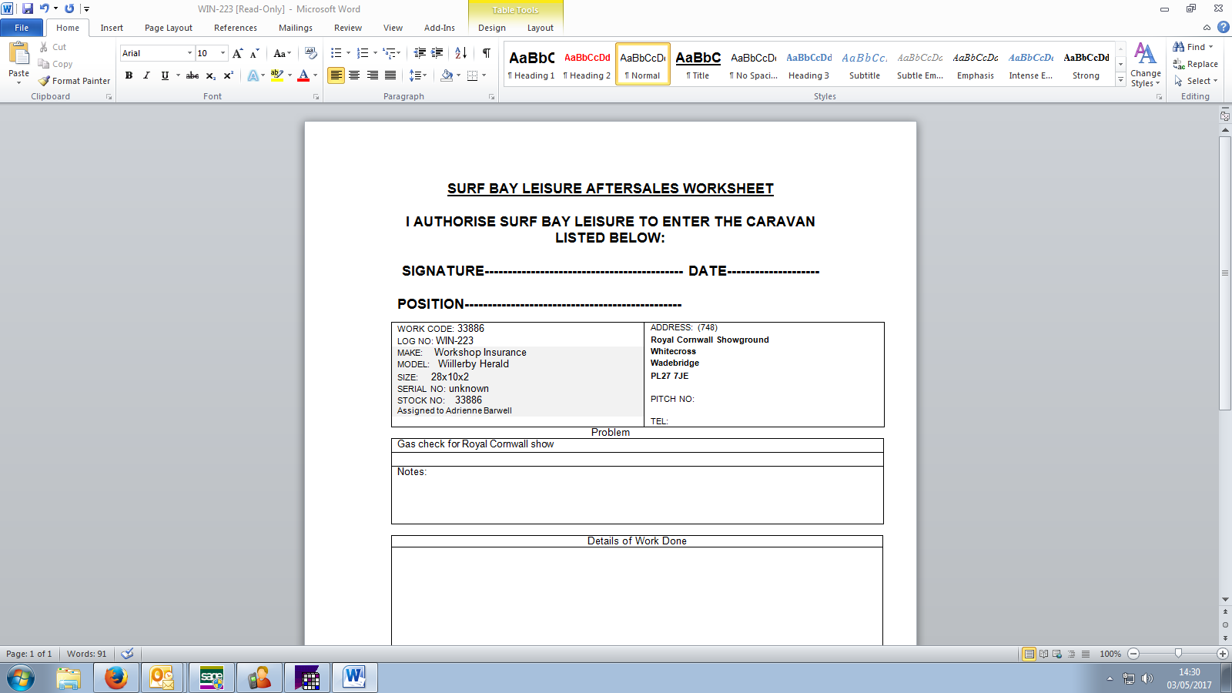Open Change Case dropdown
This screenshot has width=1232, height=693.
pos(283,53)
